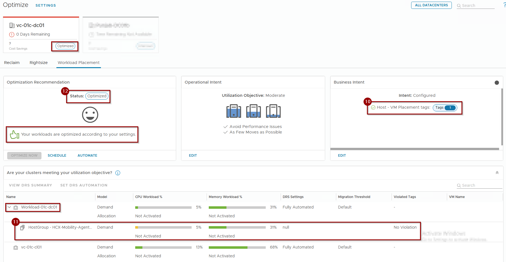Click SCHEDULE in Optimization Recommendation
This screenshot has height=262, width=506.
[57, 156]
